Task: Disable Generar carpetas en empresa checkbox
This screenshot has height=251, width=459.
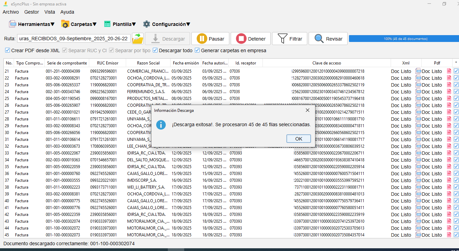Action: tap(197, 50)
